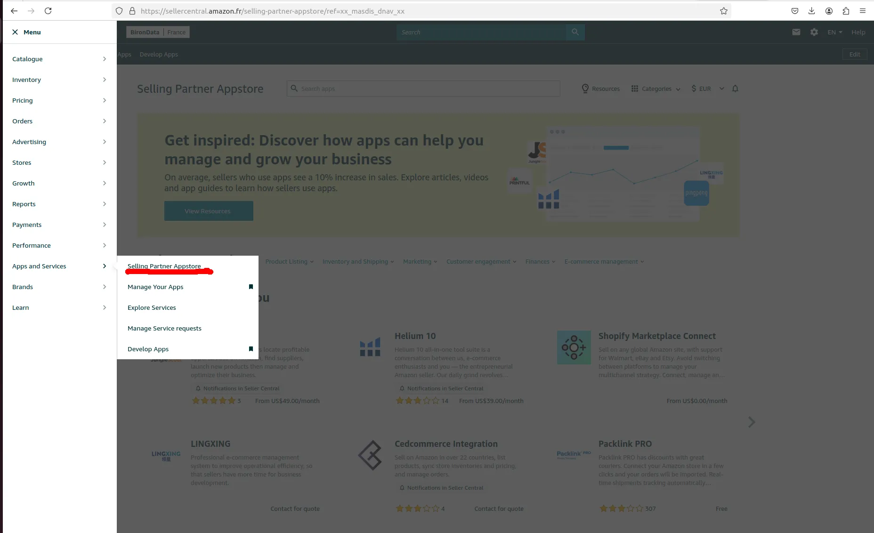Image resolution: width=874 pixels, height=533 pixels.
Task: Click the magnifier search button in header
Action: click(x=575, y=32)
